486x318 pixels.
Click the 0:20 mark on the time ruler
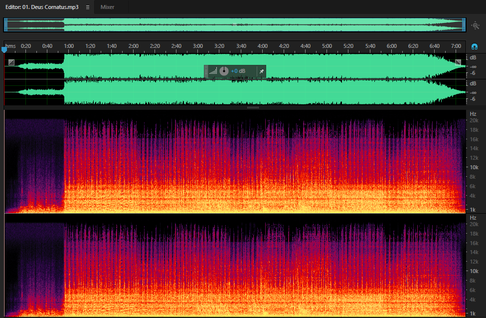click(x=26, y=46)
